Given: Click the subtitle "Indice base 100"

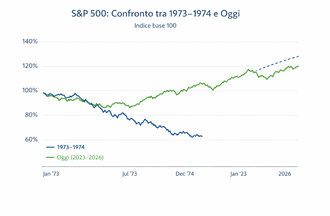Looking at the screenshot, I should [155, 26].
